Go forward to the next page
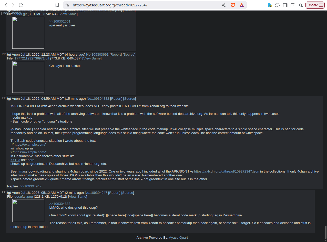 coord(13,5)
